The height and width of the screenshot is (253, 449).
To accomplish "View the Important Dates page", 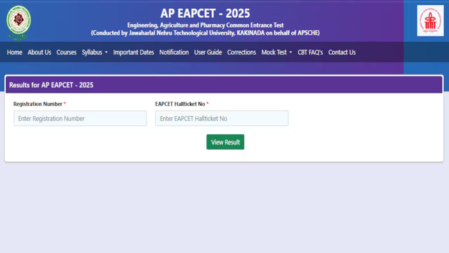I will click(133, 52).
